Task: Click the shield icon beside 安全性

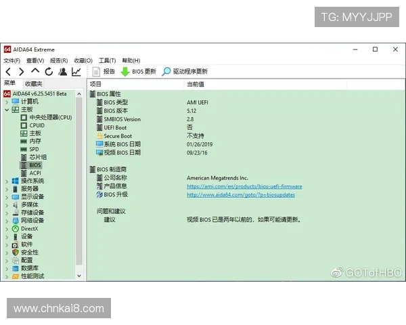Action: pos(16,253)
